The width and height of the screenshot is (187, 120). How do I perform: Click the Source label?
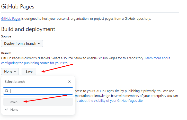point(6,36)
